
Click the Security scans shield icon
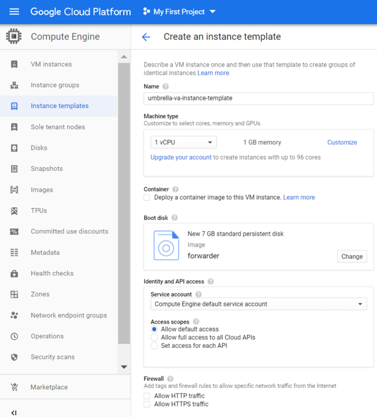[x=14, y=357]
